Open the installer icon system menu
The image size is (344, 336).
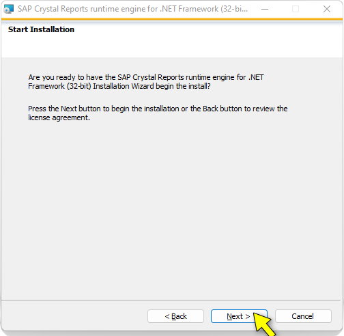[9, 9]
